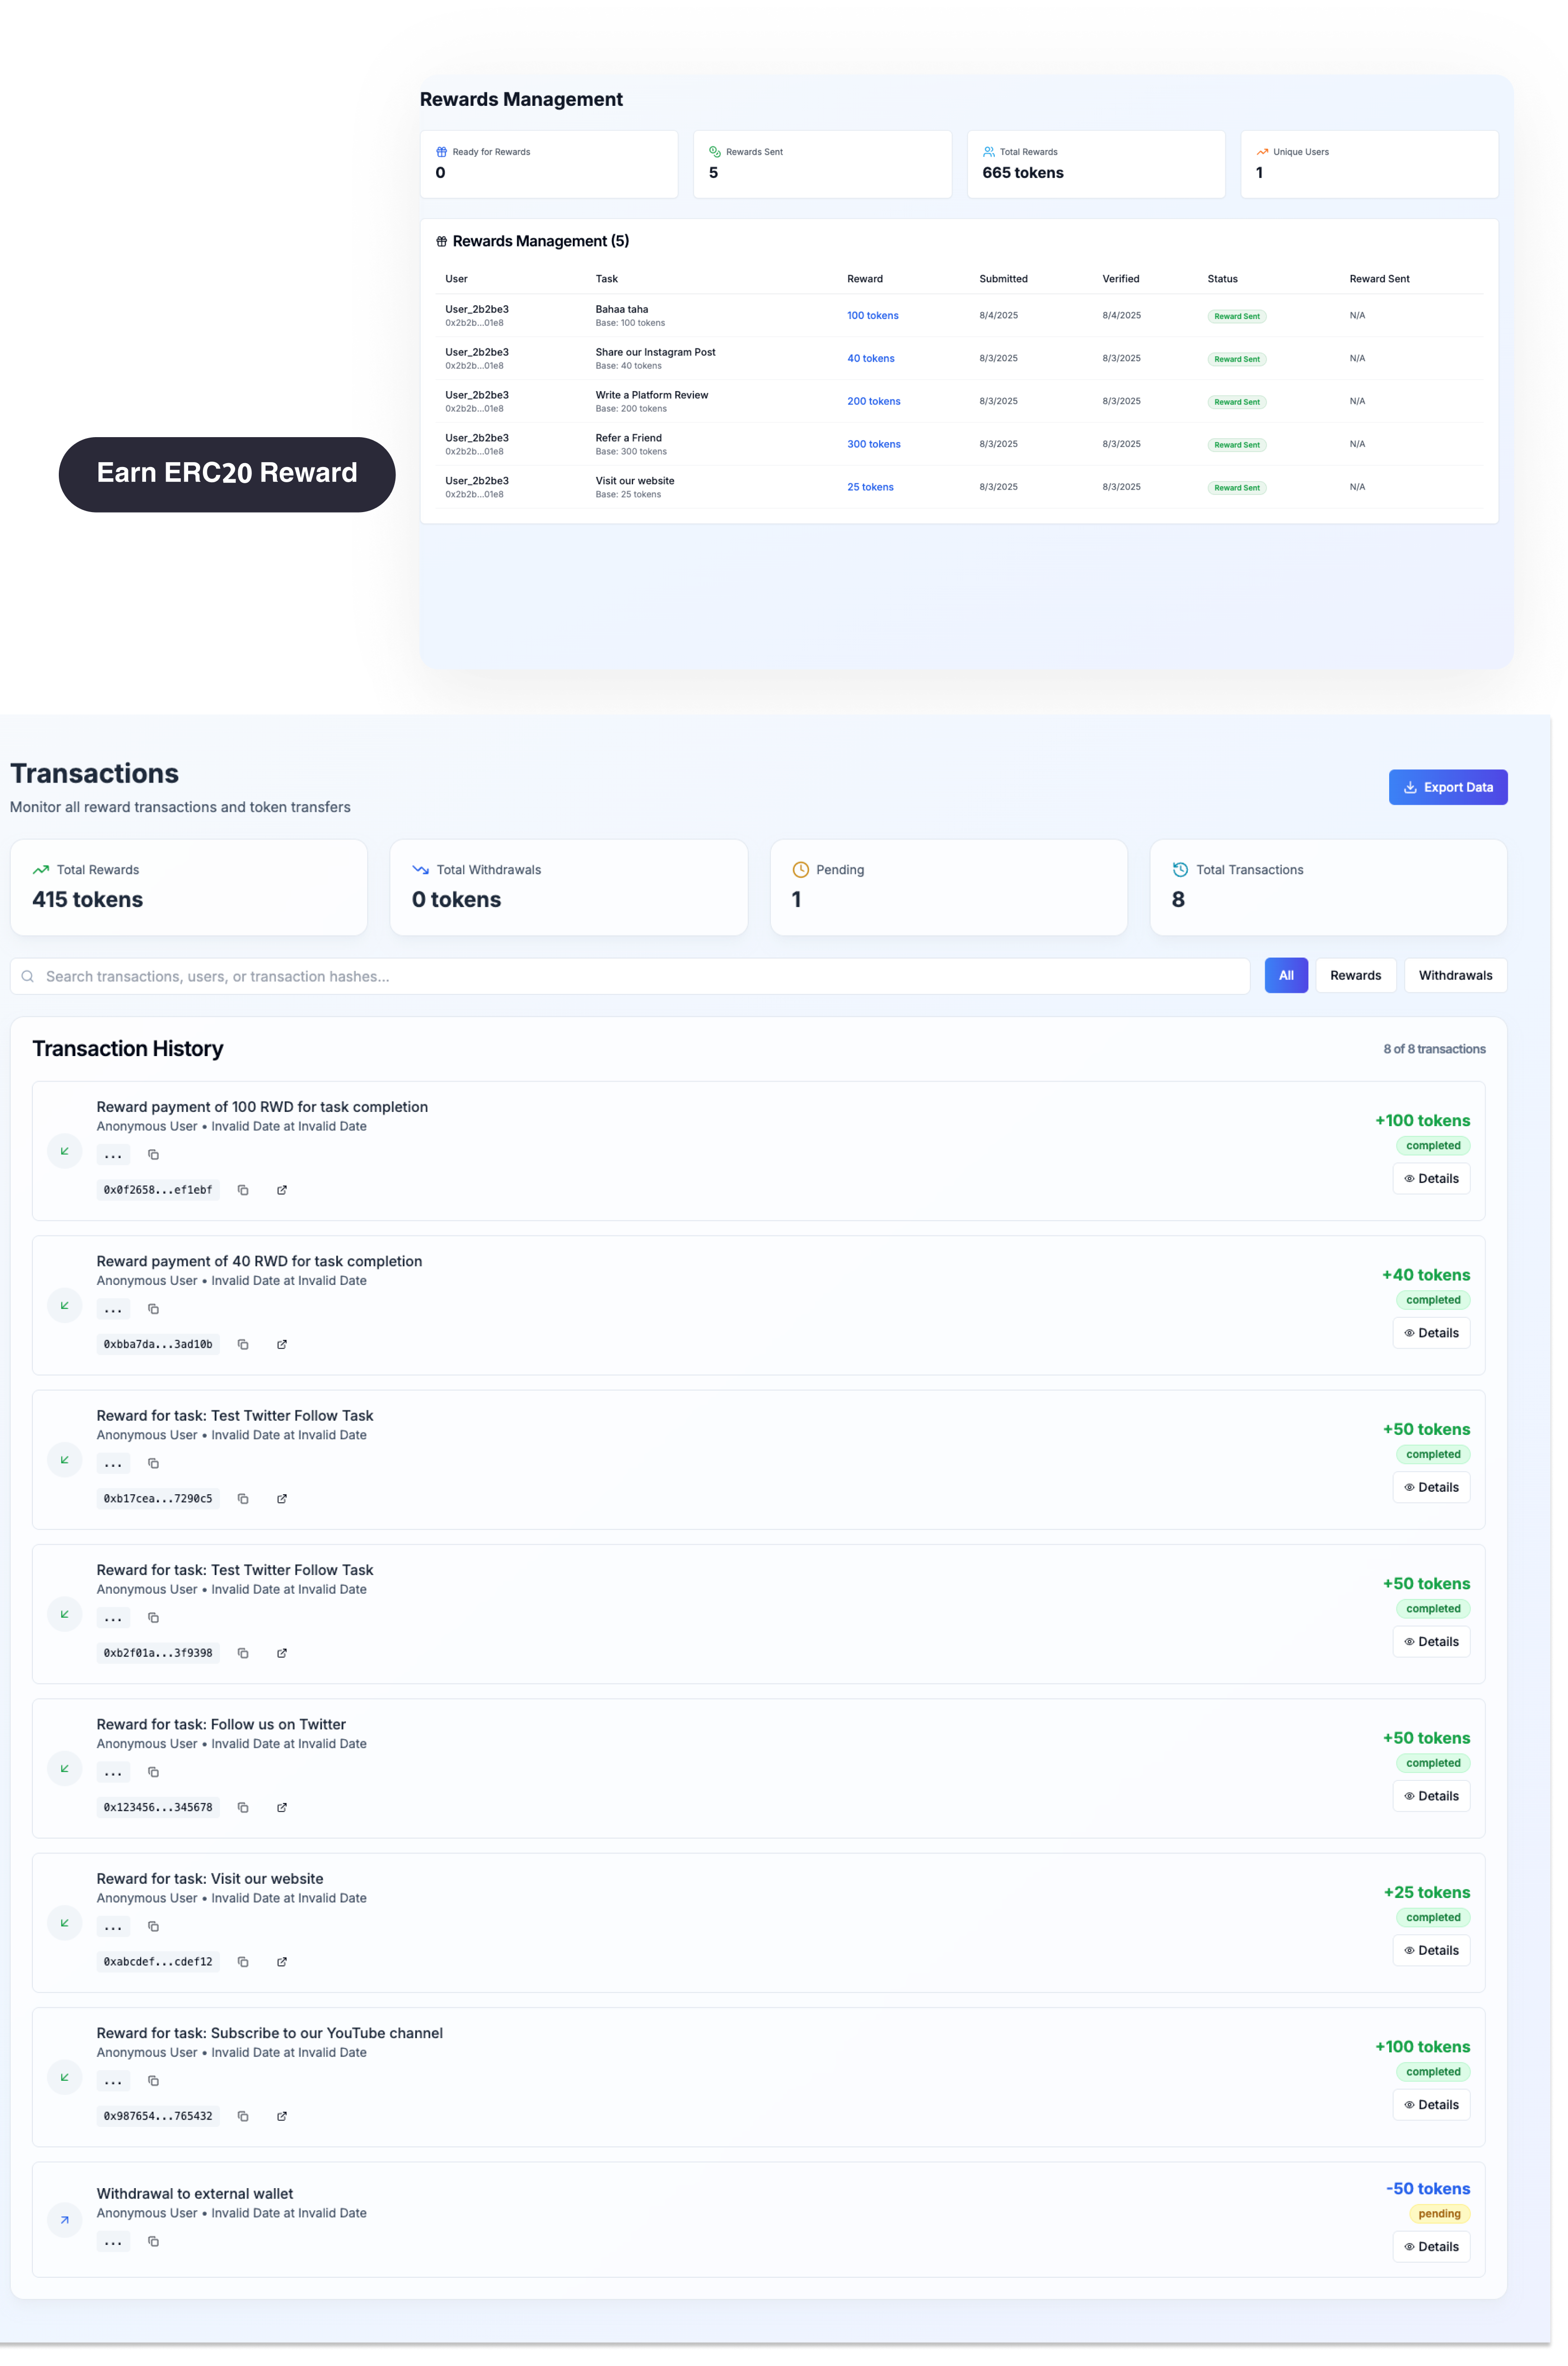The height and width of the screenshot is (2366, 1568).
Task: Open hash 0x987654...765432 external link
Action: pyautogui.click(x=282, y=2116)
